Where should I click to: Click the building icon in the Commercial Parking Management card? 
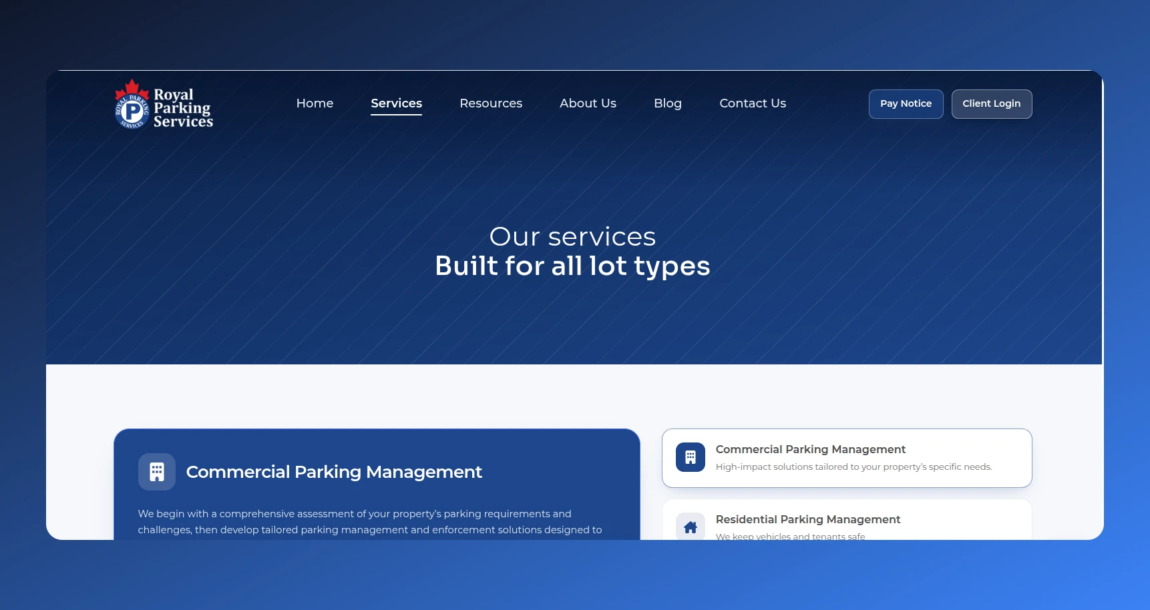[691, 457]
